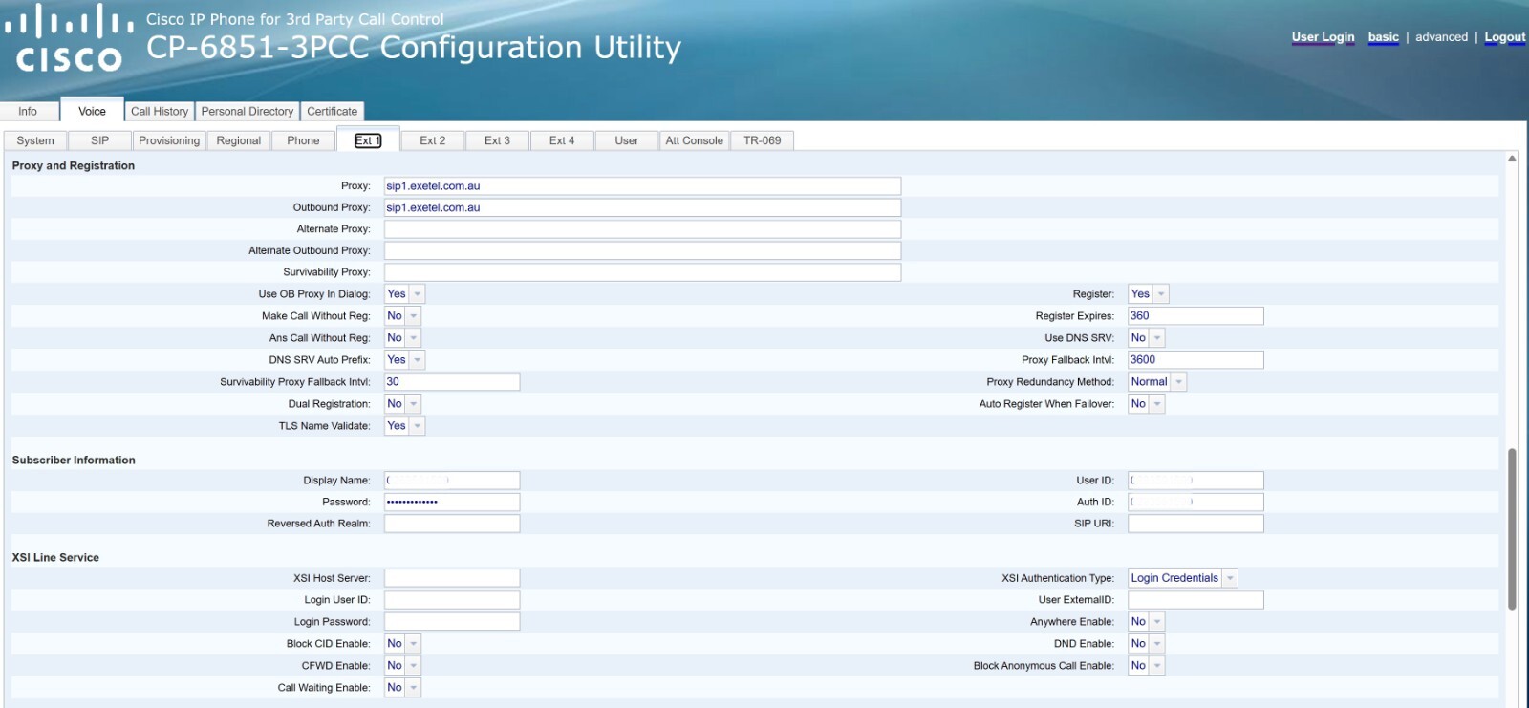
Task: Open Use OB Proxy In Dialog dropdown
Action: [404, 294]
